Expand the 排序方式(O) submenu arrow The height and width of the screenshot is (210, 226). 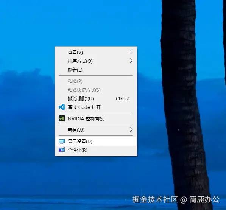(x=131, y=61)
